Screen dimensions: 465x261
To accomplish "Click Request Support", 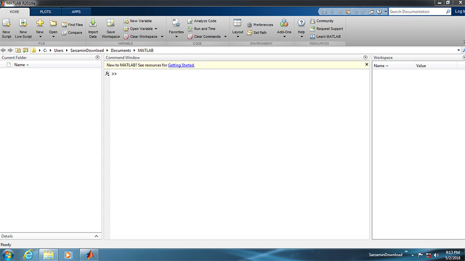I will [327, 29].
